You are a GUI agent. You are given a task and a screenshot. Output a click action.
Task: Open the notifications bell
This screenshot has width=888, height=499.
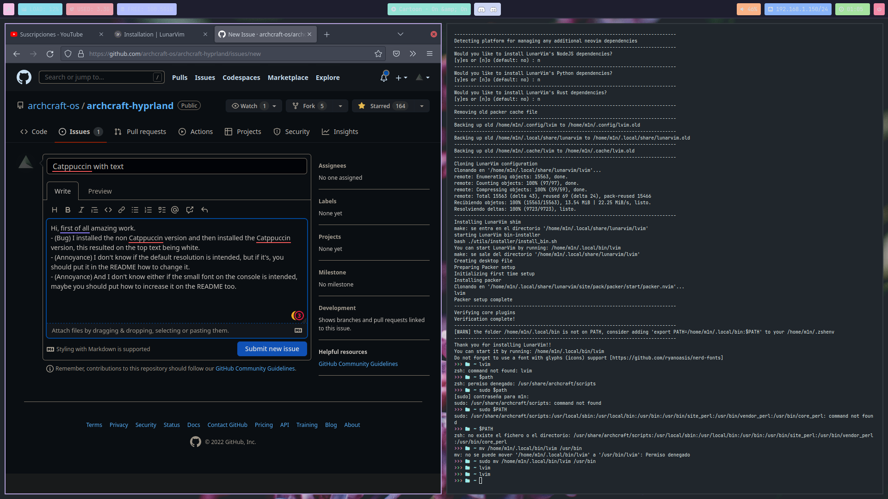pos(383,78)
